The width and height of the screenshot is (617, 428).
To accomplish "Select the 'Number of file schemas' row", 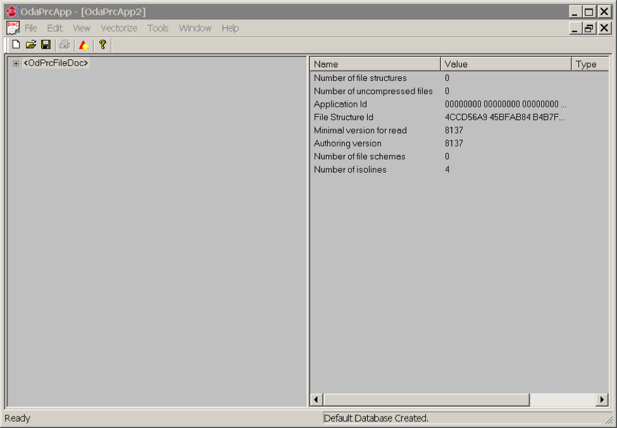I will coord(459,156).
